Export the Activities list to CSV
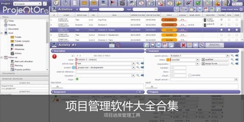 (x=212, y=9)
